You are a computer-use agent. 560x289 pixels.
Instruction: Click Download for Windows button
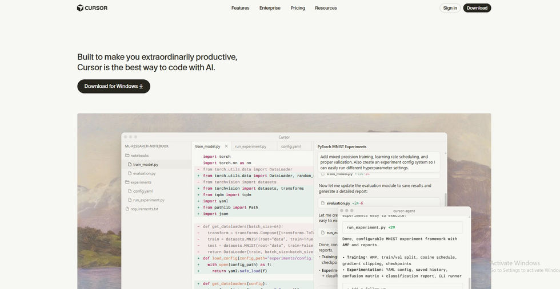(x=114, y=86)
